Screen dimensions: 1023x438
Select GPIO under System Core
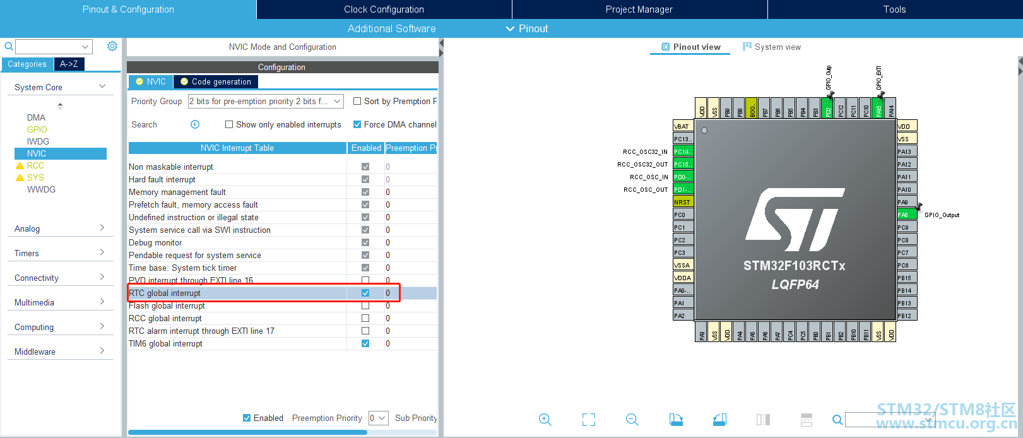pyautogui.click(x=37, y=129)
